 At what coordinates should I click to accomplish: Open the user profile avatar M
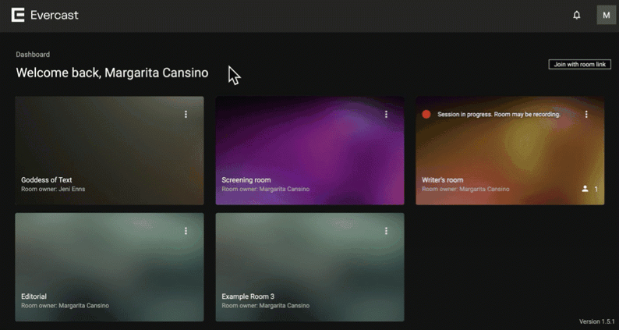(606, 15)
